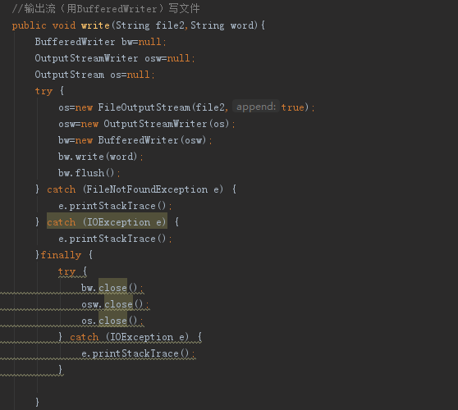
Task: Click 'e.printStackTrace();' under FileNotFoundException catch
Action: tap(115, 206)
